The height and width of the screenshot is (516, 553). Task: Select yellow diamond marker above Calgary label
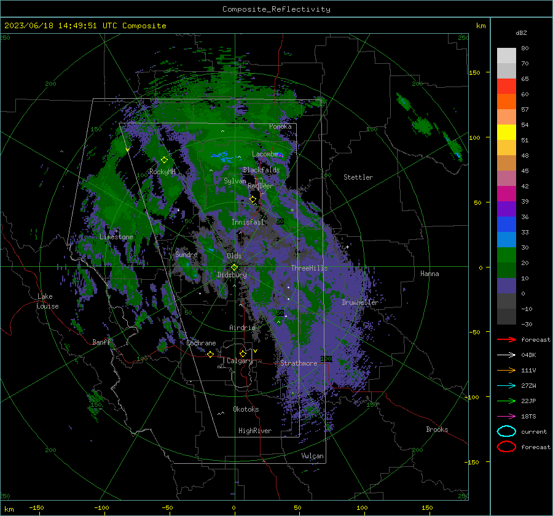click(243, 353)
